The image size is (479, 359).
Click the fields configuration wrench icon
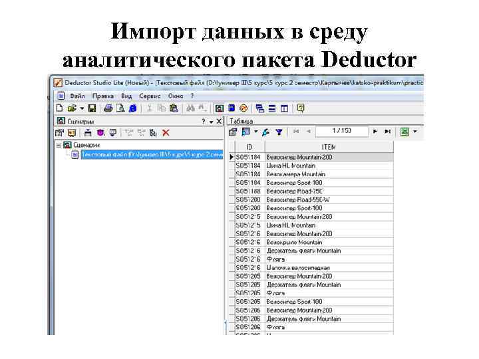coord(265,132)
